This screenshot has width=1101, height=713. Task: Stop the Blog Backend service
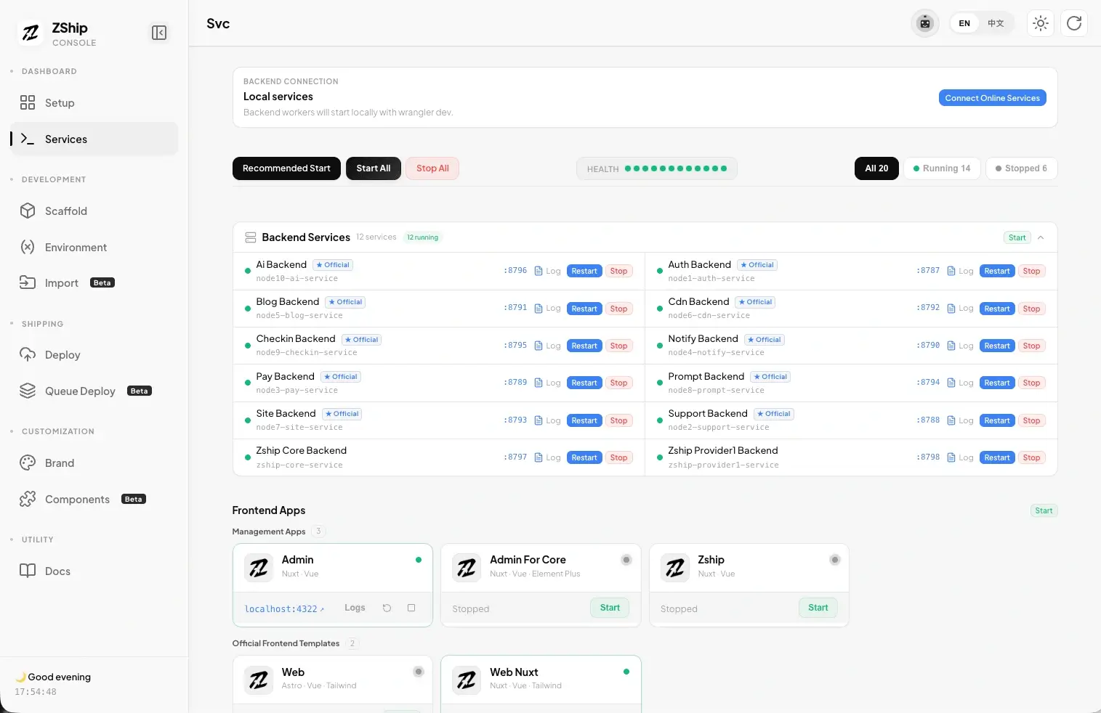(x=618, y=309)
